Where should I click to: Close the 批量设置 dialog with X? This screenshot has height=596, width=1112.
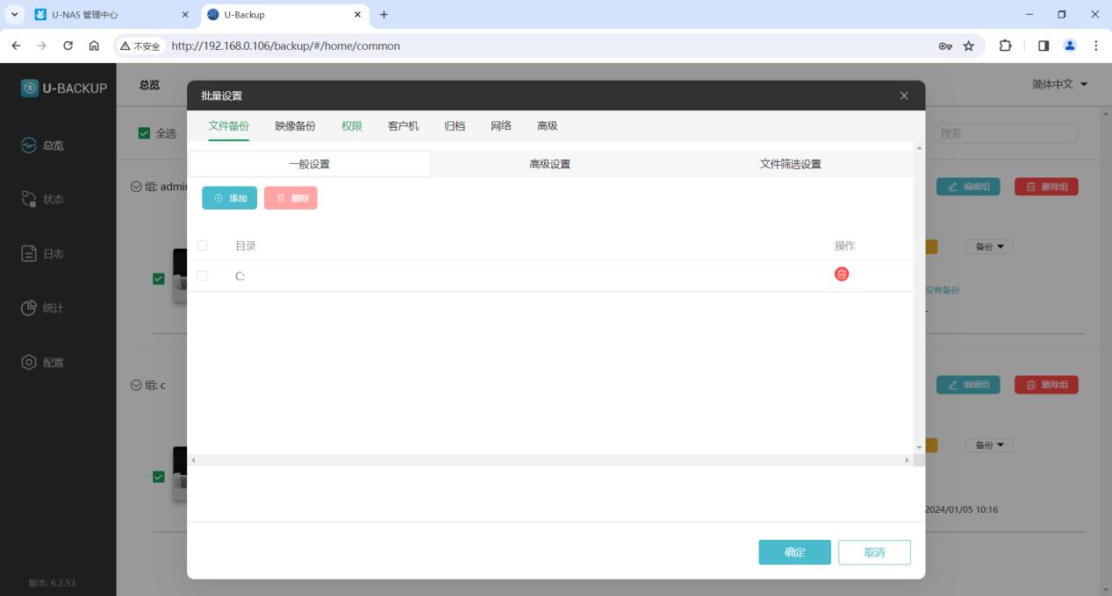point(904,96)
